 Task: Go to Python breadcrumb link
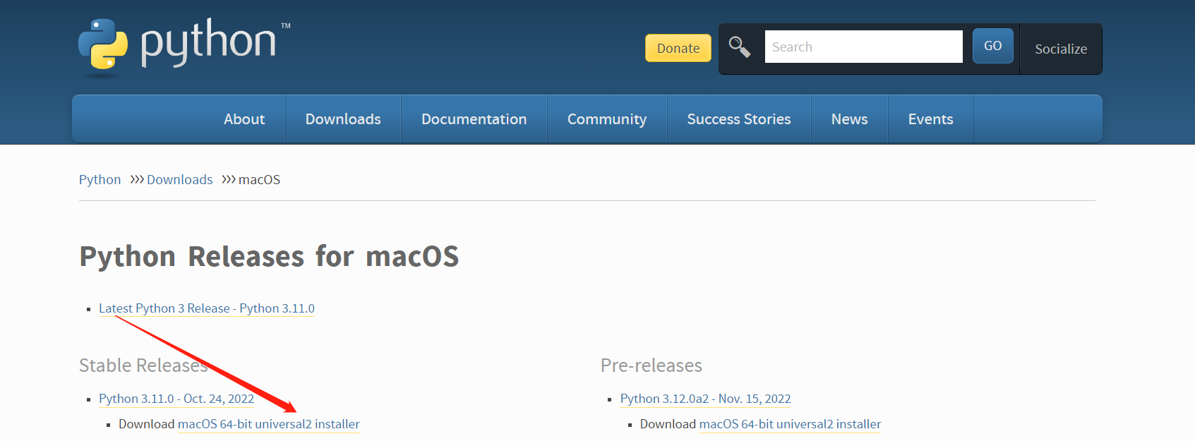coord(100,180)
